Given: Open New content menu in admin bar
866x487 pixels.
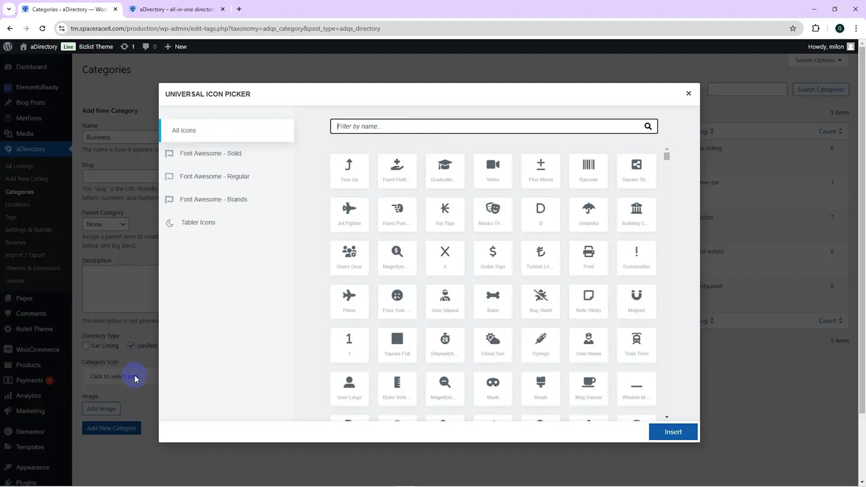Looking at the screenshot, I should tap(176, 46).
